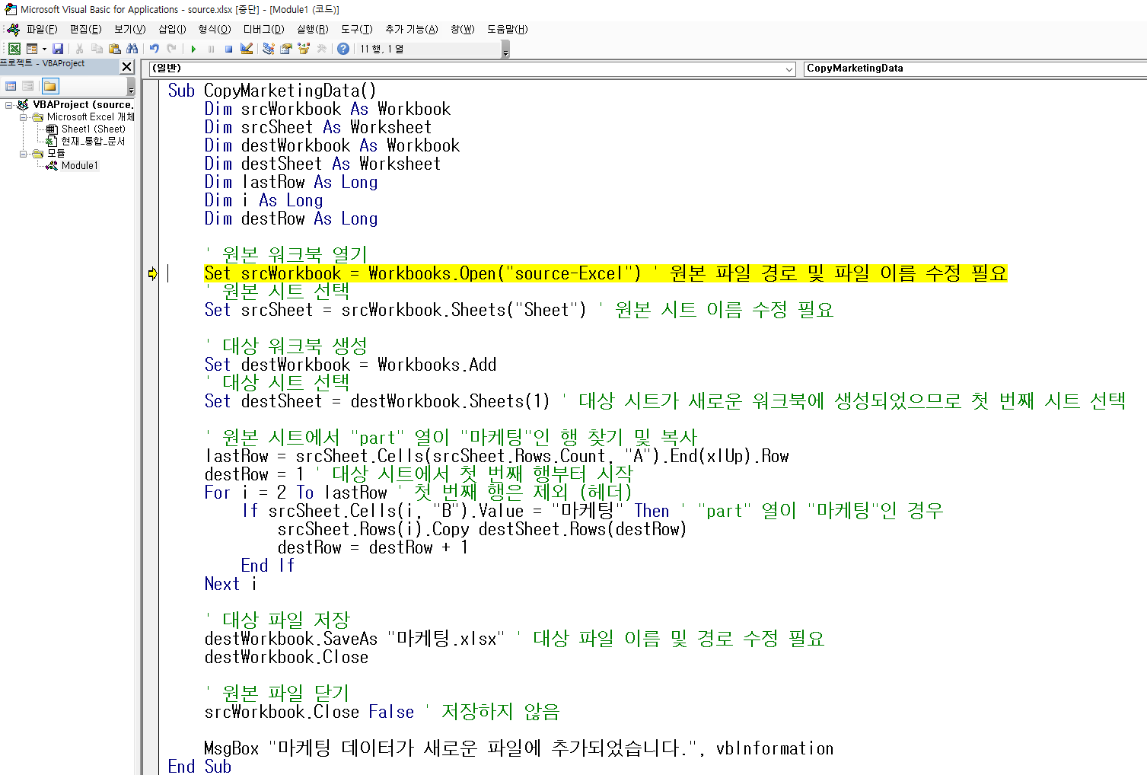Open the 삽입(I) menu
Viewport: 1147px width, 775px height.
(172, 29)
